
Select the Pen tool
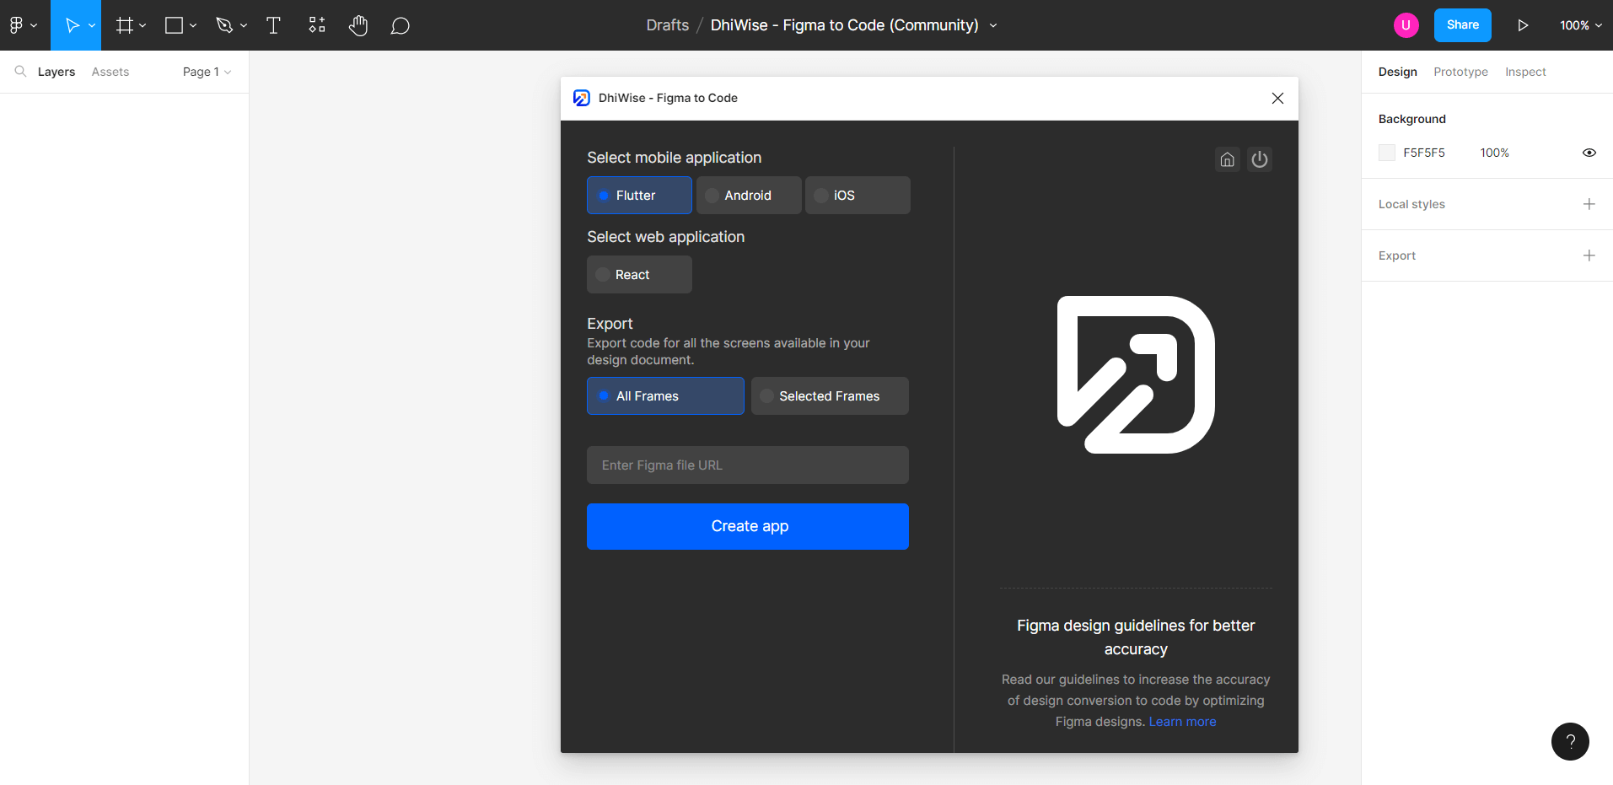pos(224,25)
